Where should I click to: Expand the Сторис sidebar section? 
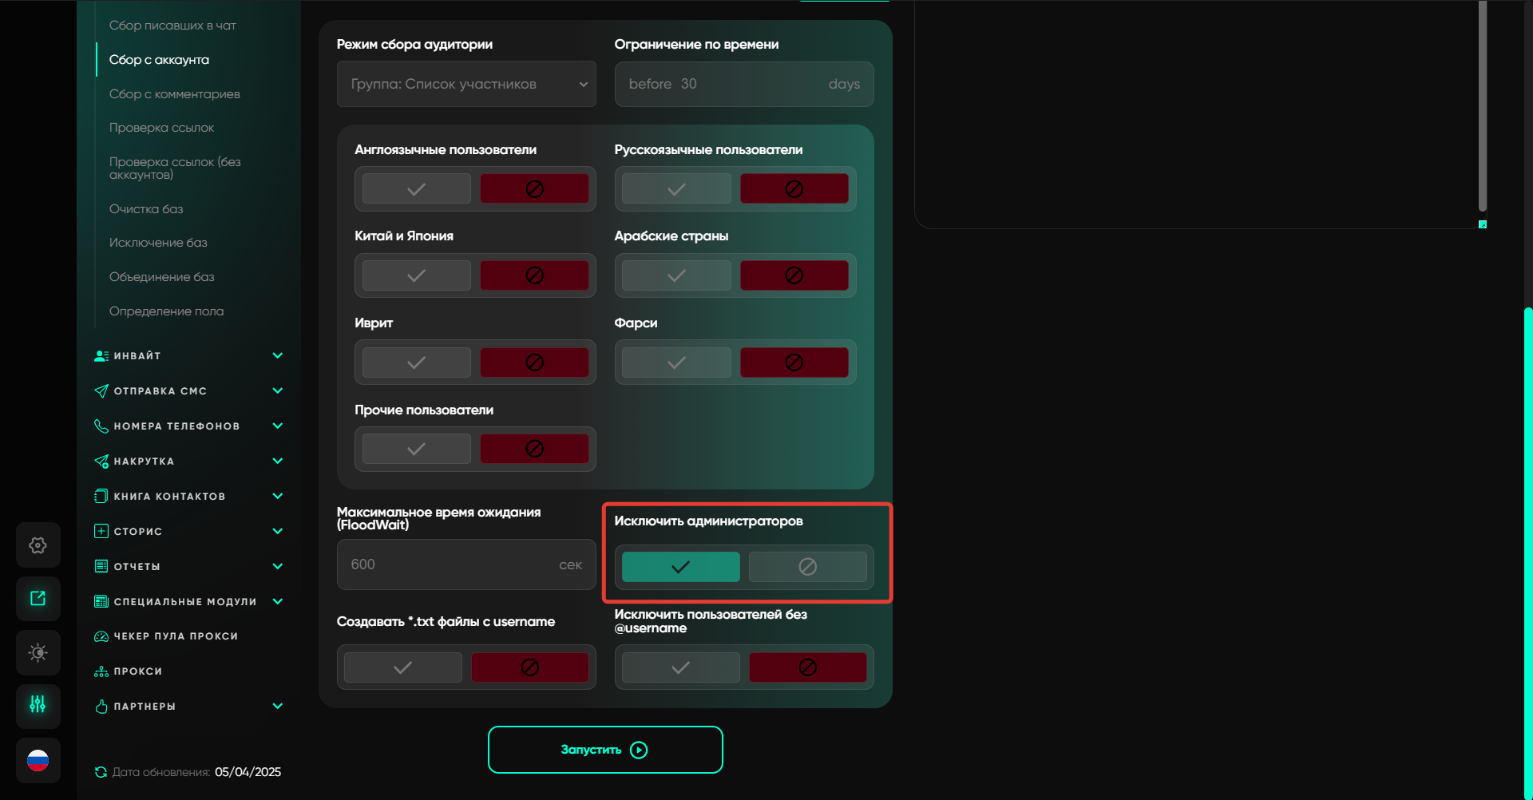point(188,532)
